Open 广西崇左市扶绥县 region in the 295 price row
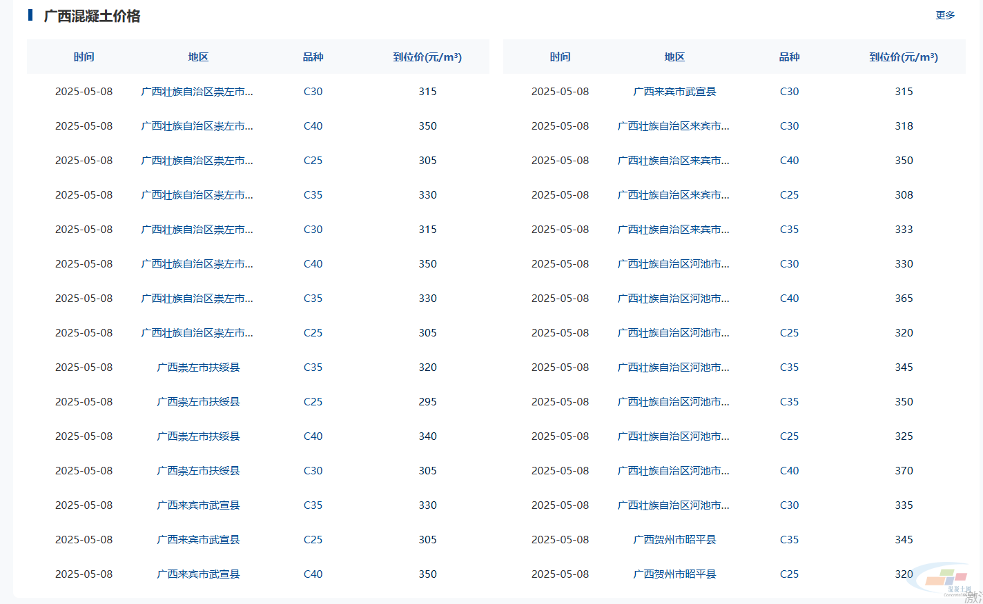The width and height of the screenshot is (983, 604). click(198, 402)
